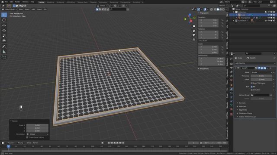This screenshot has width=277, height=155.
Task: Enable the Even Thickness checkbox
Action: [252, 83]
